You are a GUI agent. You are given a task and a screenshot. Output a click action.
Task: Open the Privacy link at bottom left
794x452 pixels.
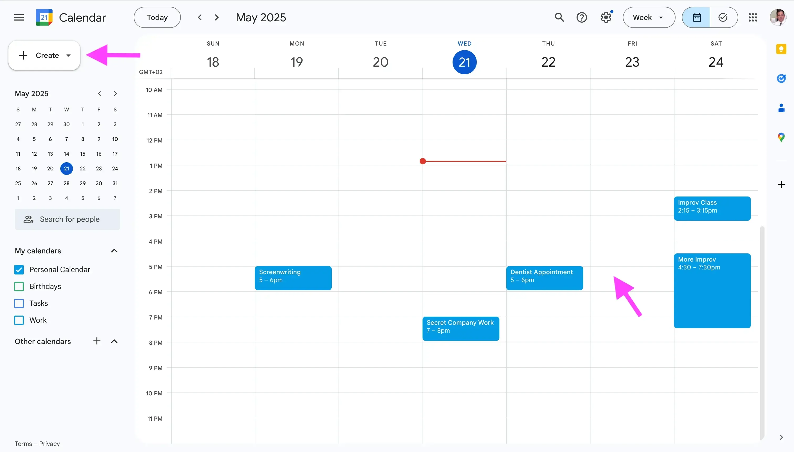(x=50, y=443)
